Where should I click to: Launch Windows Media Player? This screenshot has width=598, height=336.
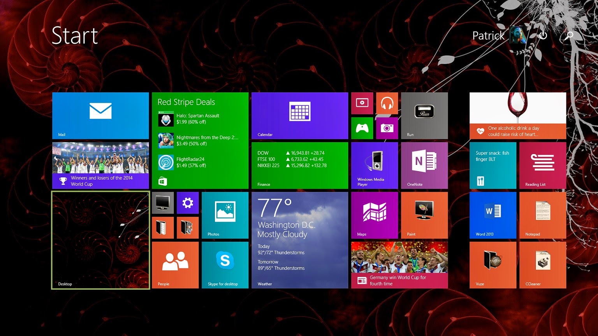coord(375,165)
